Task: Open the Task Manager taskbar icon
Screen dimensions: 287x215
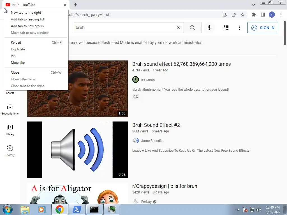Action: (112, 209)
